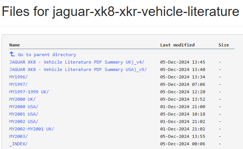Click the parent directory up-arrow icon
This screenshot has width=243, height=149.
(12, 54)
